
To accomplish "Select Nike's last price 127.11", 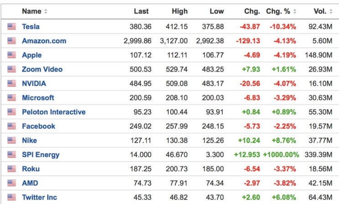I will tap(141, 141).
